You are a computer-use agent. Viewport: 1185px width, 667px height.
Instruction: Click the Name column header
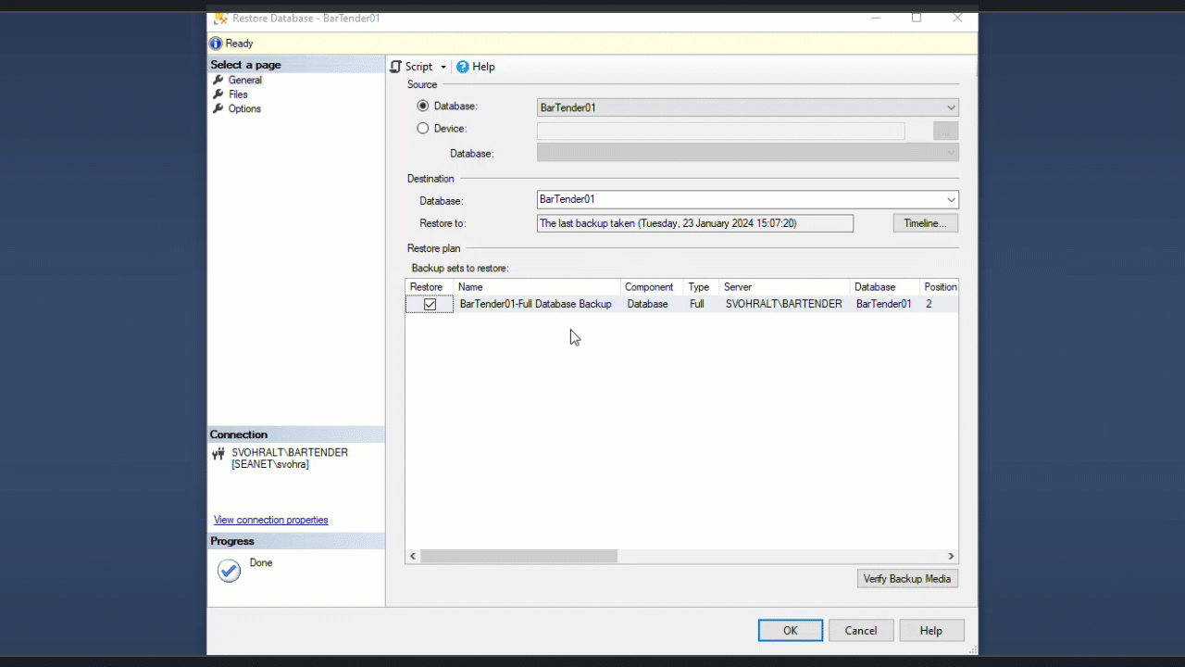click(537, 287)
